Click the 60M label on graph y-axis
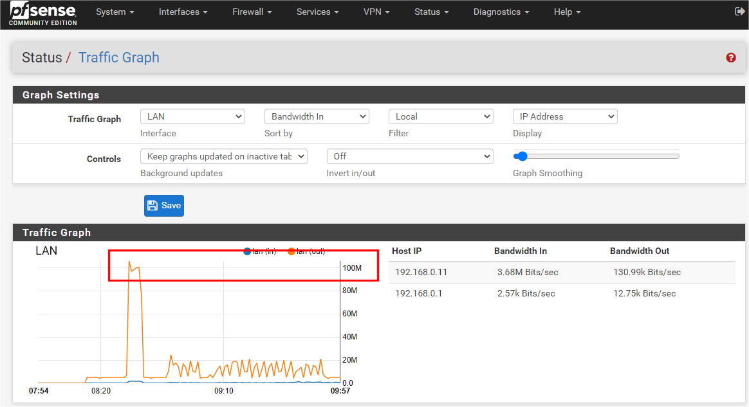Image resolution: width=749 pixels, height=407 pixels. (x=349, y=314)
